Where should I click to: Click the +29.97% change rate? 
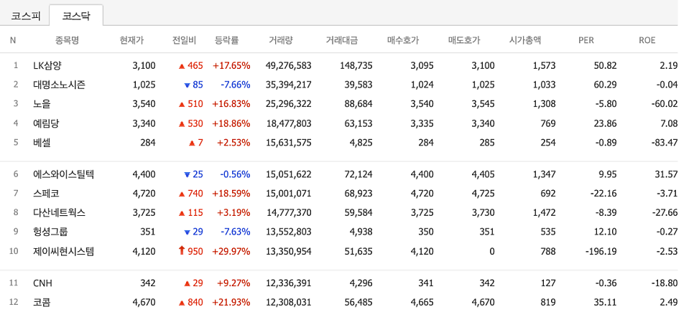click(x=231, y=252)
